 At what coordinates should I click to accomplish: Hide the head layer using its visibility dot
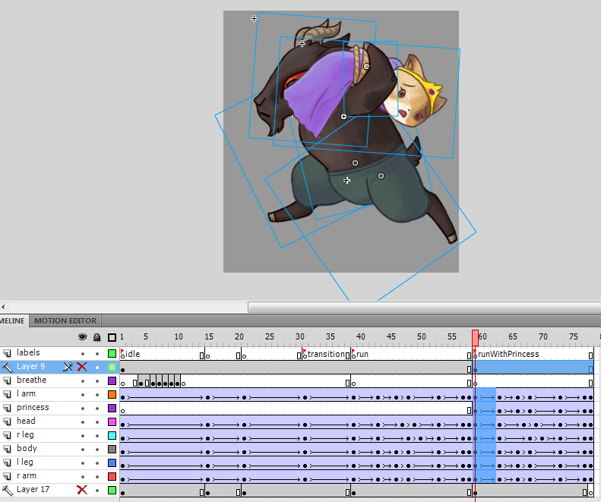point(82,422)
